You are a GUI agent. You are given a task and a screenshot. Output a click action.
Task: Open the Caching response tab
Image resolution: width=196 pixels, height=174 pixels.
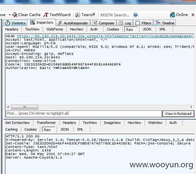[11, 129]
